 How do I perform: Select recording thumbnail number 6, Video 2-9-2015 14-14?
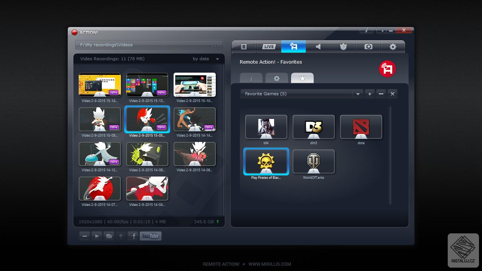point(195,119)
